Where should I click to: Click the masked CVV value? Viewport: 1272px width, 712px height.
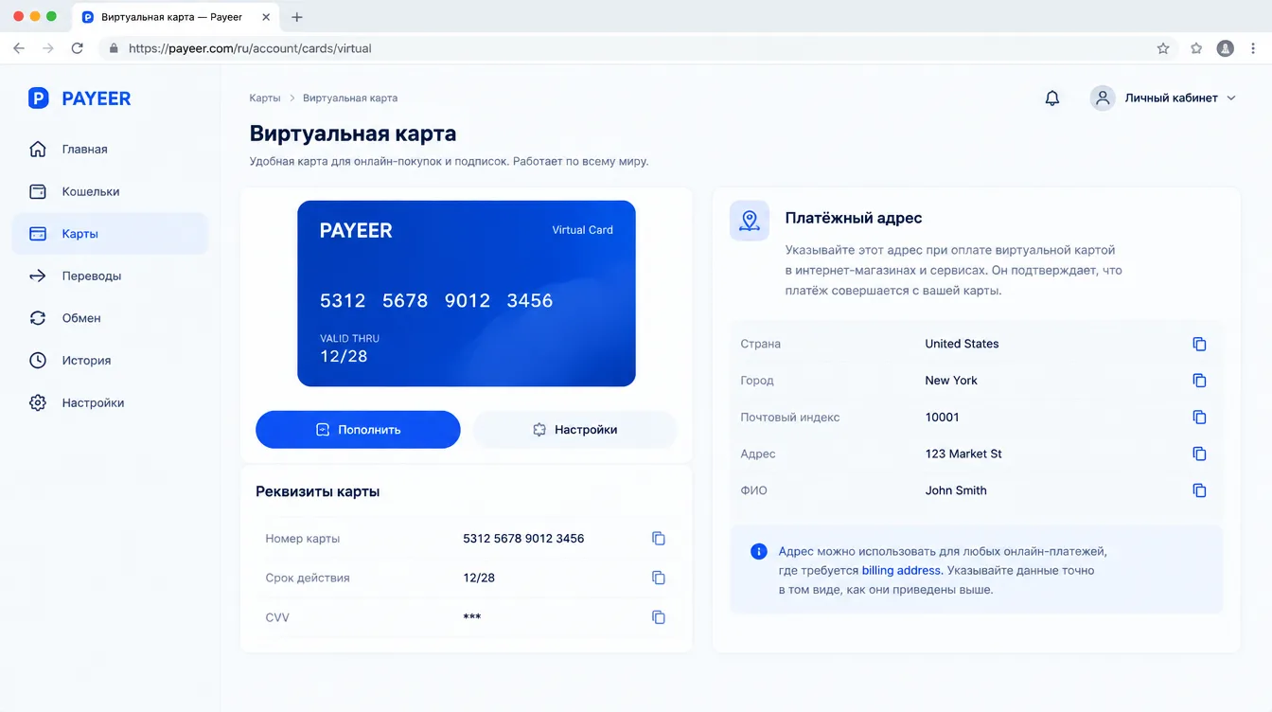[472, 617]
